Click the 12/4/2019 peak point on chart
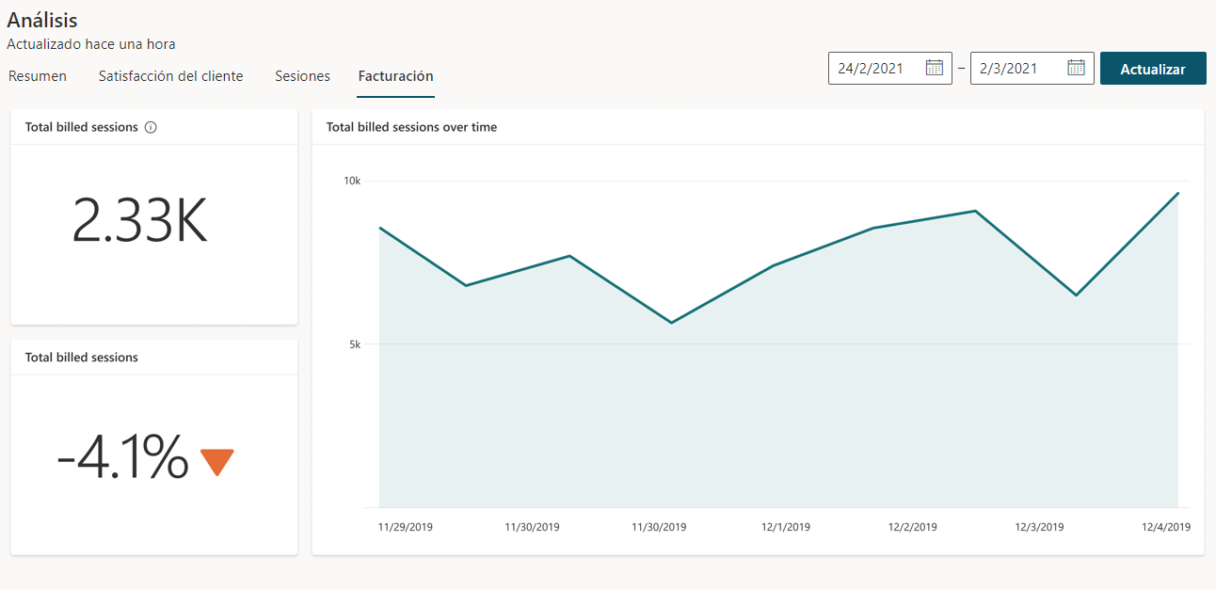 click(1177, 193)
